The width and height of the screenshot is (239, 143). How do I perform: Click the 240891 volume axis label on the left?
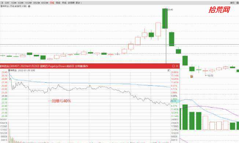point(4,120)
